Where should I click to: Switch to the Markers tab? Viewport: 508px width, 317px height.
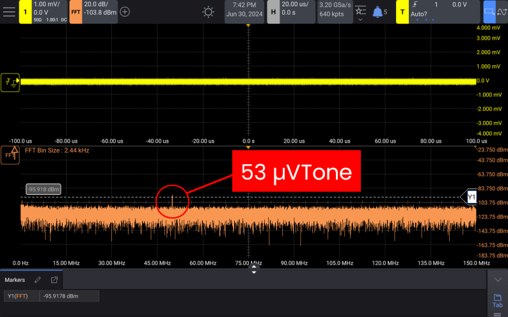pyautogui.click(x=16, y=280)
